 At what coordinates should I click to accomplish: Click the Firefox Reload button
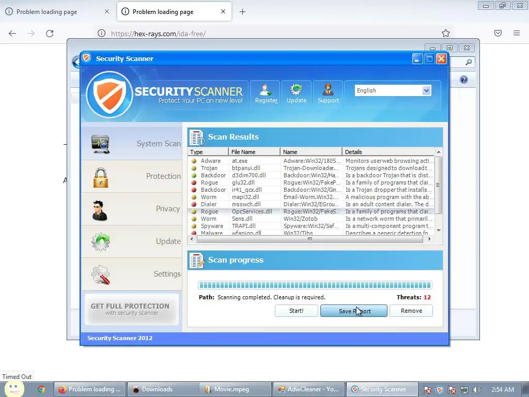[50, 34]
